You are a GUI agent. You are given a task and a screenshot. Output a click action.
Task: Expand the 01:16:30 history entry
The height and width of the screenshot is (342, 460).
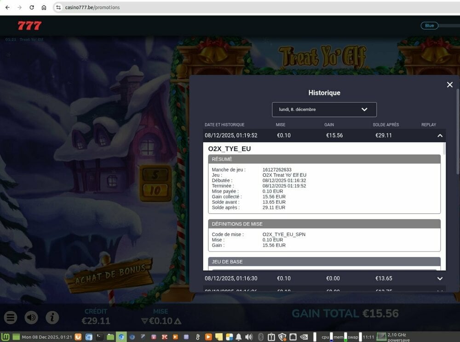point(440,279)
